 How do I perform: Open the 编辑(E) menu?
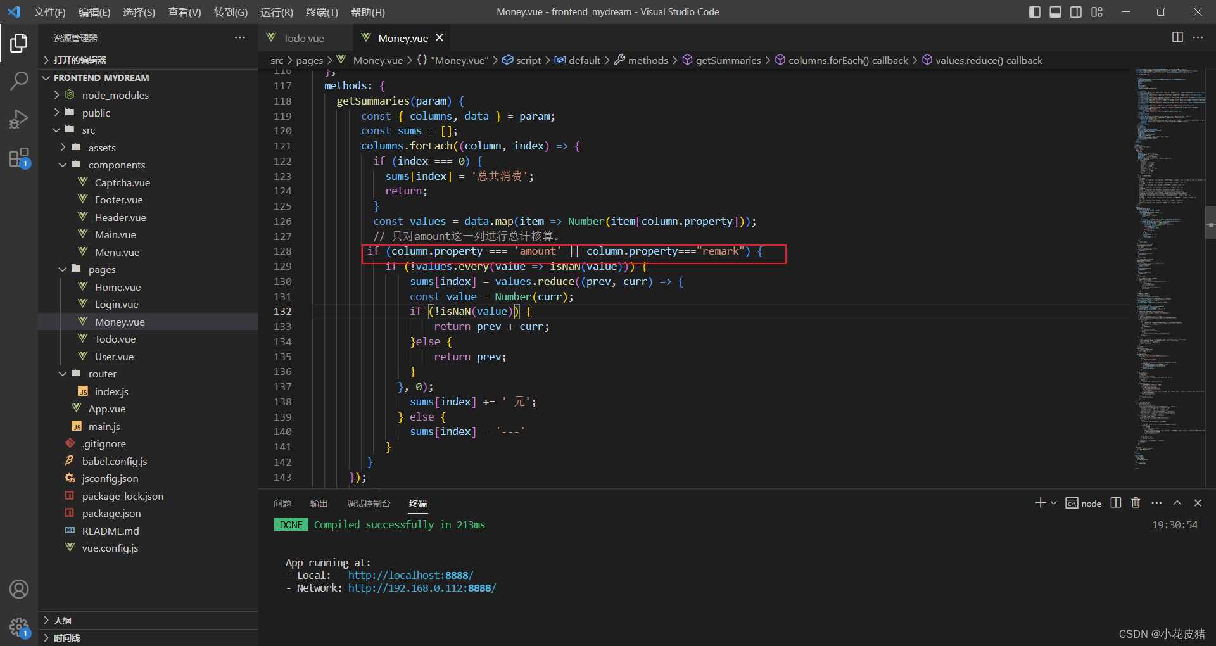(x=94, y=12)
